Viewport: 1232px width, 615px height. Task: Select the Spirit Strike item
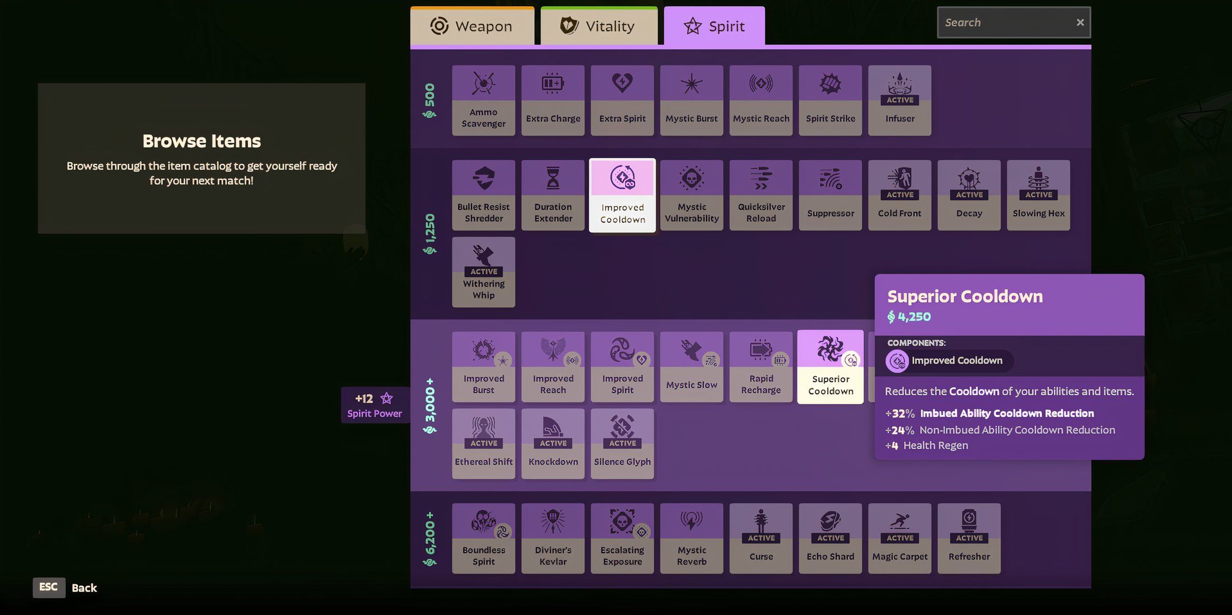coord(830,100)
